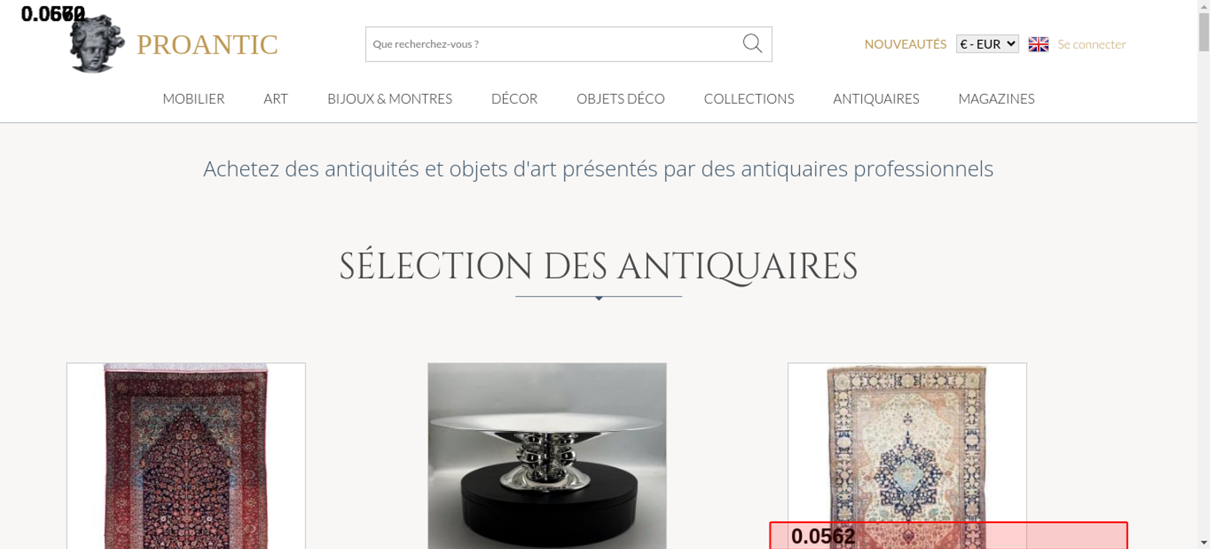Open the COLLECTIONS menu
Viewport: 1210px width, 549px height.
[x=749, y=99]
